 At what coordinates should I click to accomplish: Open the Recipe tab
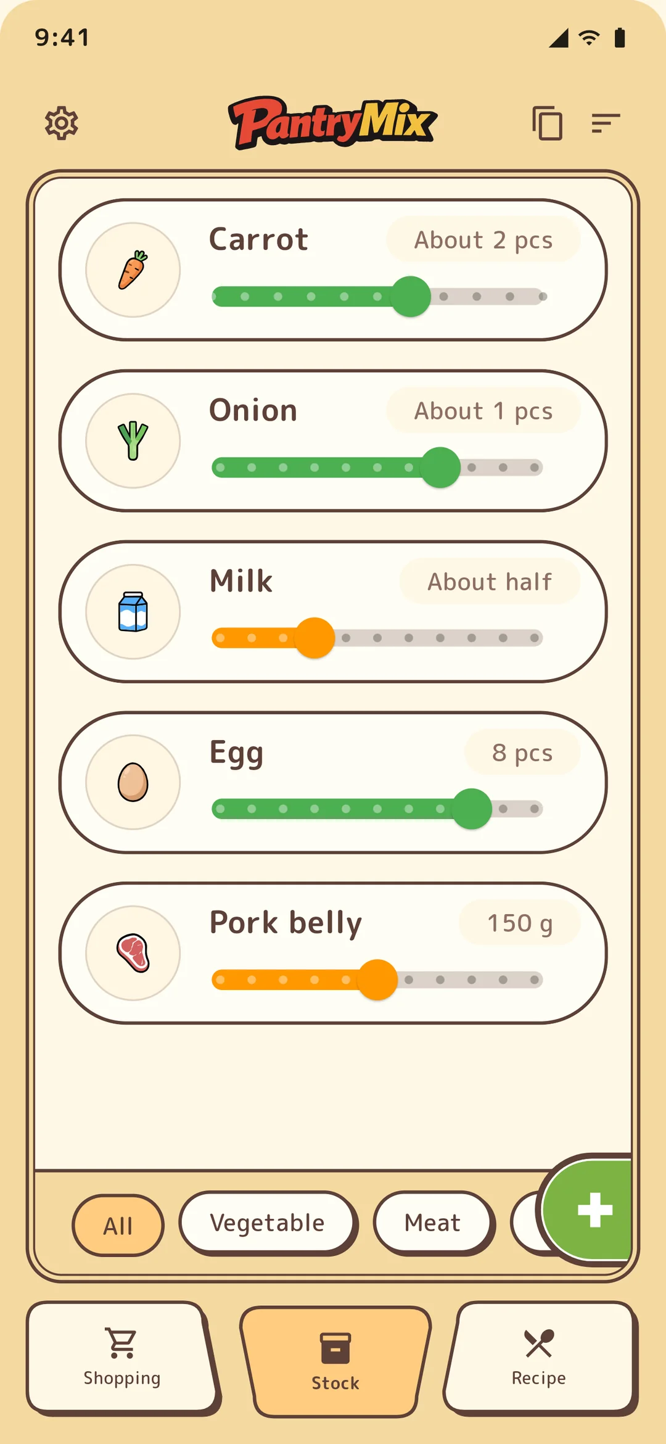point(539,1357)
